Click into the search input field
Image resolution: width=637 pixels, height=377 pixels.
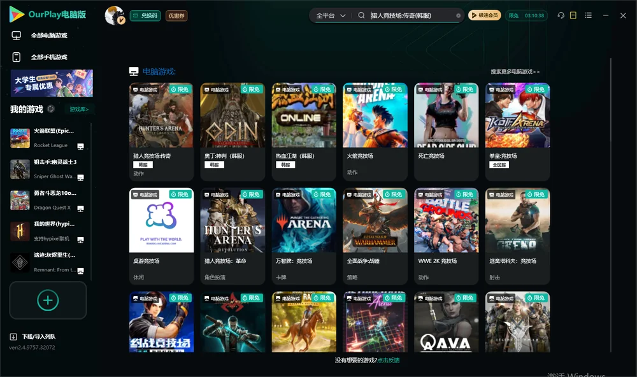pos(412,15)
